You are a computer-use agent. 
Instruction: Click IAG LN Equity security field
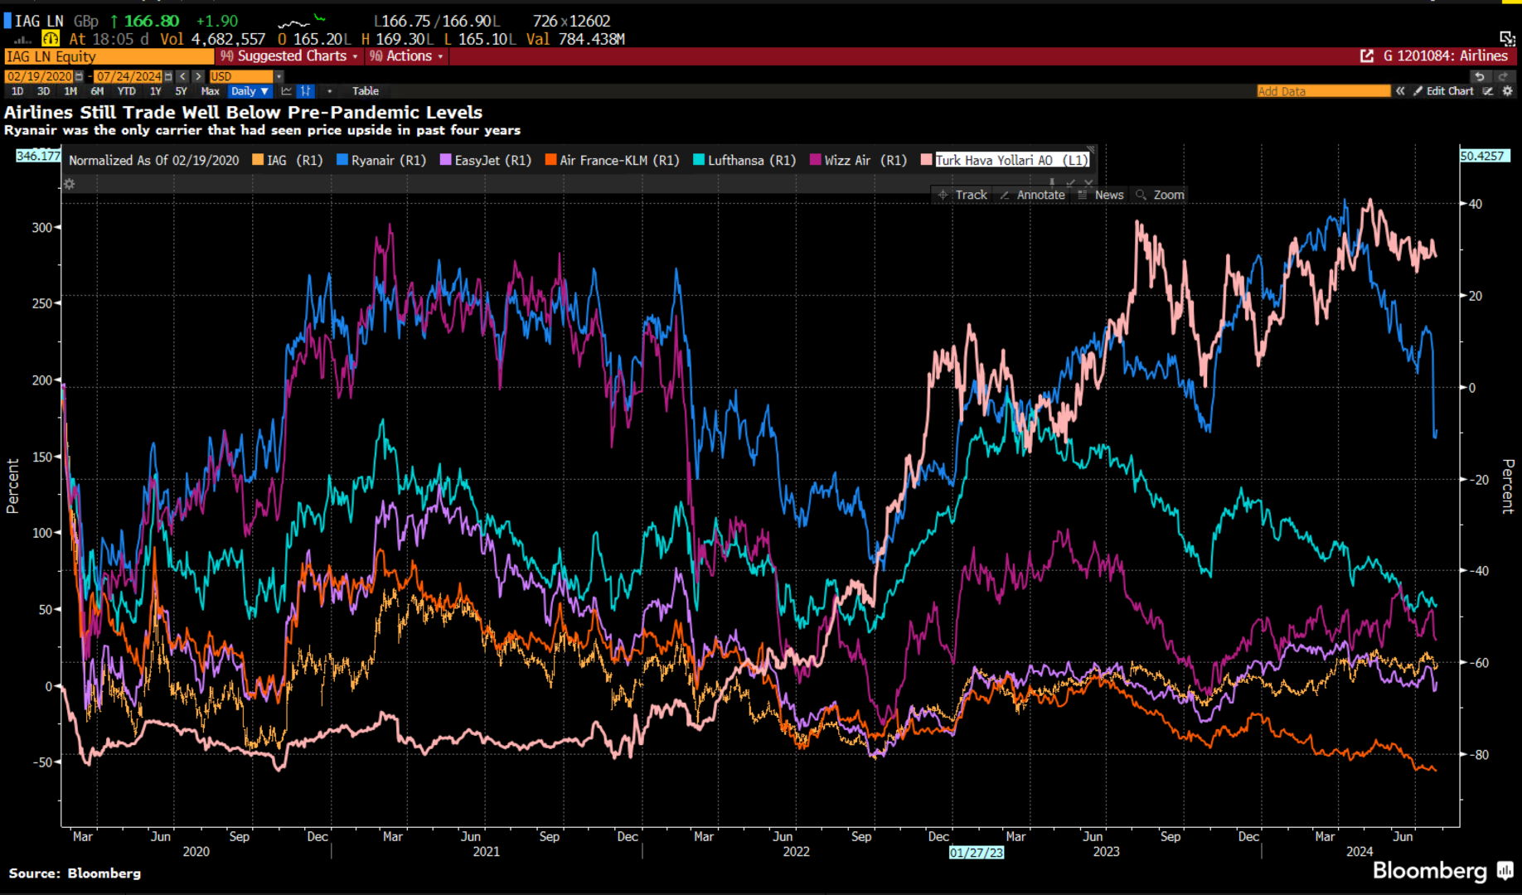[109, 56]
